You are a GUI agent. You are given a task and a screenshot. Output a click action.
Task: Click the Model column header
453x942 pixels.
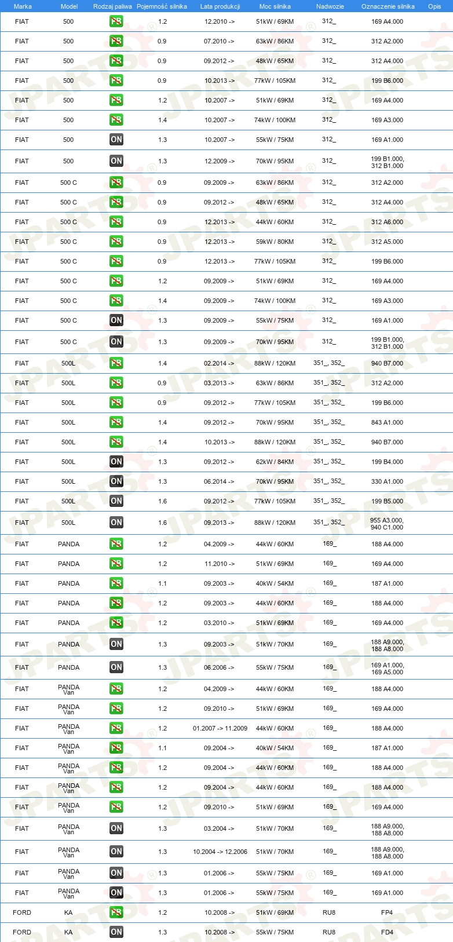pyautogui.click(x=69, y=6)
